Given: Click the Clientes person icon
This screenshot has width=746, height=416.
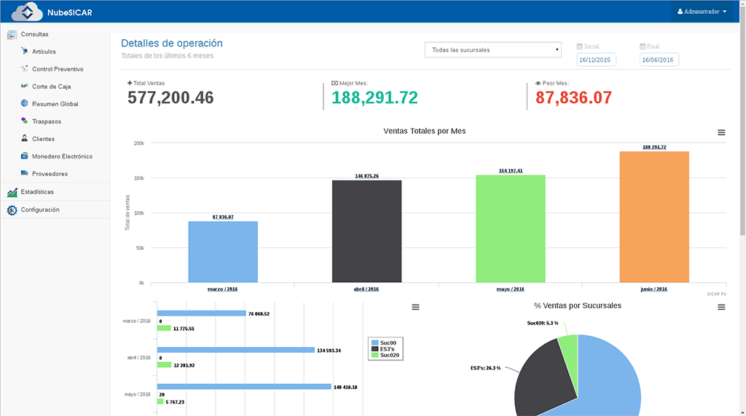Looking at the screenshot, I should [24, 138].
